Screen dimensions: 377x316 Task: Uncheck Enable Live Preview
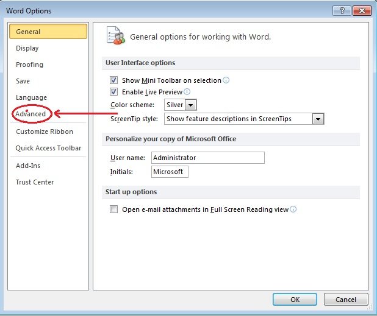pyautogui.click(x=113, y=92)
